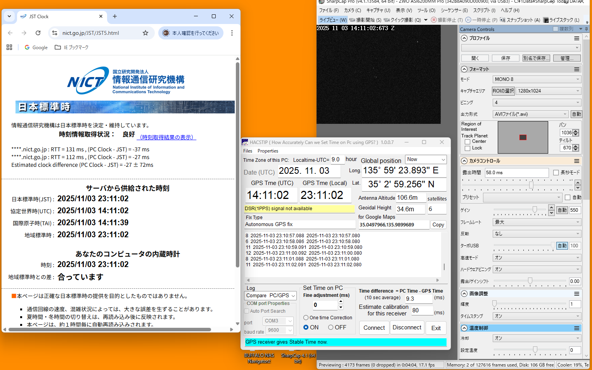
Task: Open Chrome's three-dot menu
Action: coord(232,33)
